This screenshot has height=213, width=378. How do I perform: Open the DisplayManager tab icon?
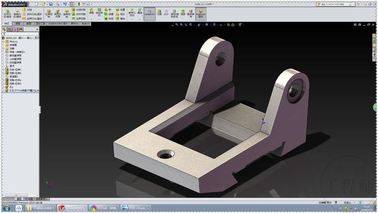click(21, 30)
